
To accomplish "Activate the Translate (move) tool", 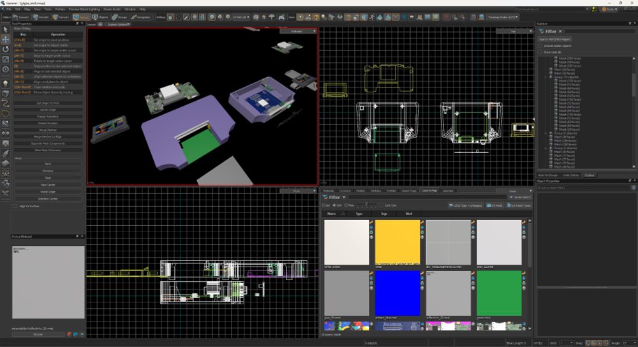I will pos(5,39).
